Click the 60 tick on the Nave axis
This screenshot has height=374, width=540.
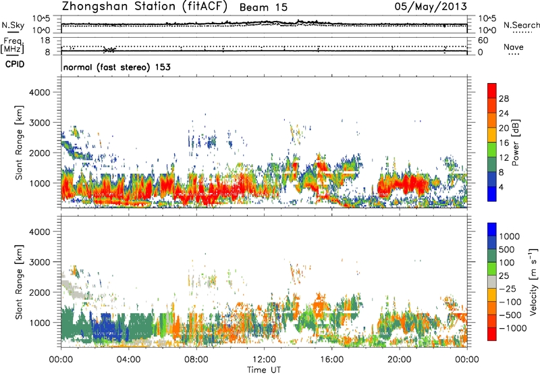(x=483, y=41)
